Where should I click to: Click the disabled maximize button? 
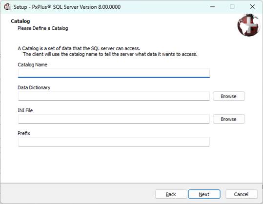[x=232, y=7]
